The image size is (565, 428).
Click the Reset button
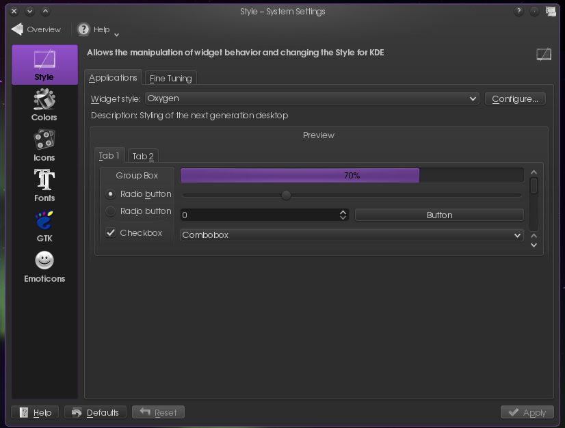pos(158,412)
